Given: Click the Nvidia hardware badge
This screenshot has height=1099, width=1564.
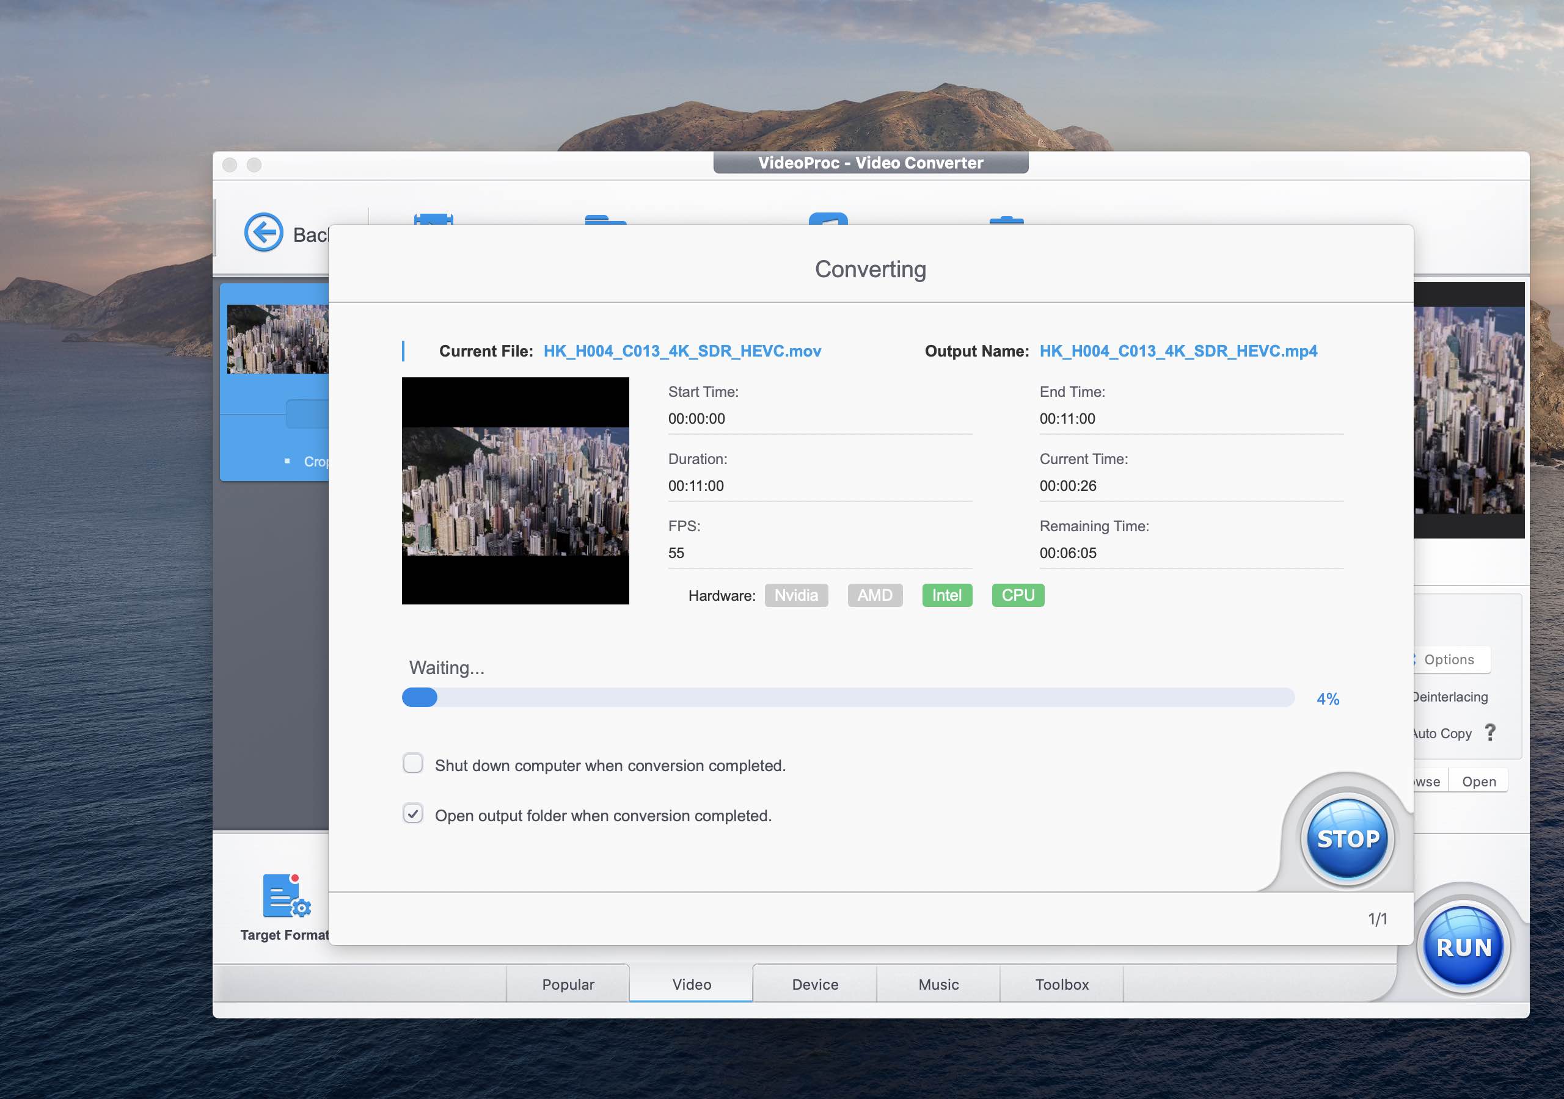Looking at the screenshot, I should tap(795, 595).
